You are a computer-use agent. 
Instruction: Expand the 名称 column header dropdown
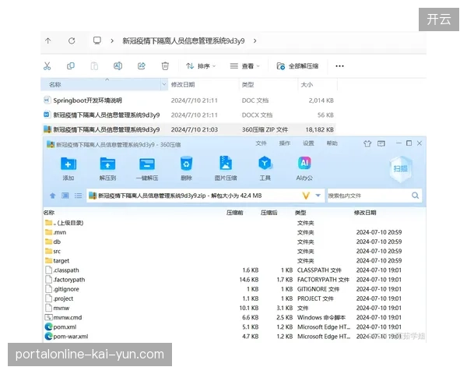(x=163, y=85)
